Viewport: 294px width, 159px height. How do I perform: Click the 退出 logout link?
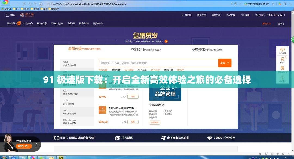[280, 23]
